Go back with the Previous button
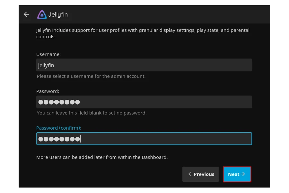This screenshot has width=289, height=193. (x=201, y=174)
